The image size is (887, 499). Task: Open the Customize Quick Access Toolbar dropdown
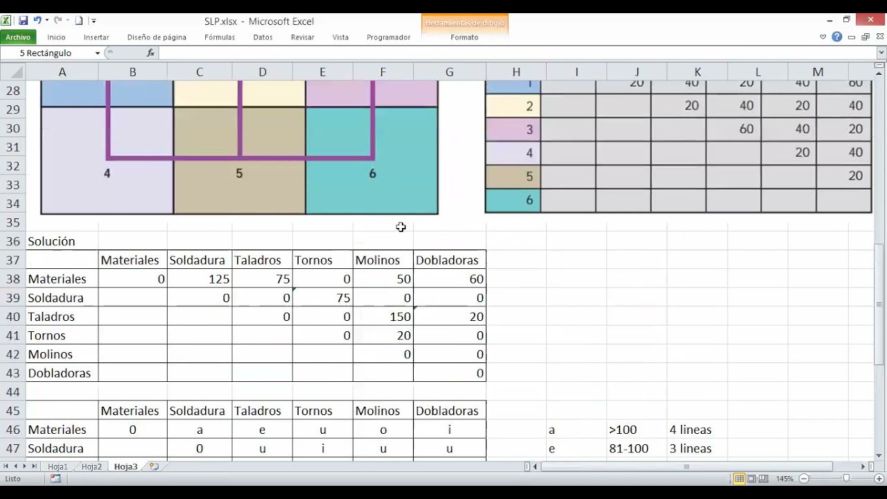(x=94, y=21)
